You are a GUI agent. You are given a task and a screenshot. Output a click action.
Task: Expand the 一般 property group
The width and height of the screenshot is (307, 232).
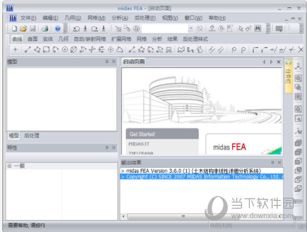pyautogui.click(x=9, y=166)
